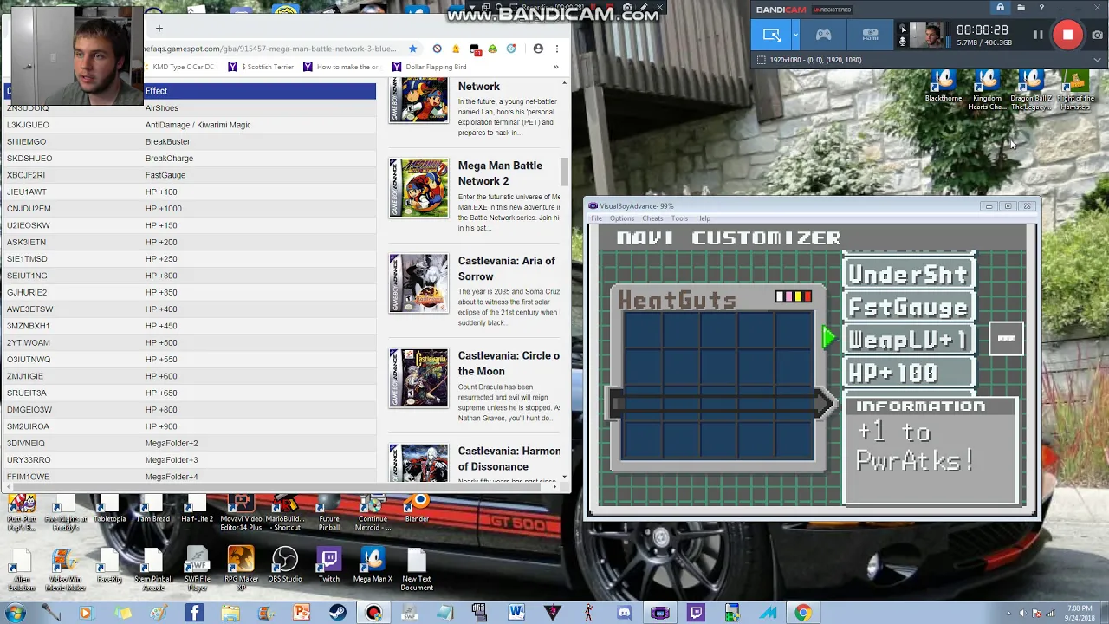Expand Bandicam capture area details chevron

(1099, 60)
